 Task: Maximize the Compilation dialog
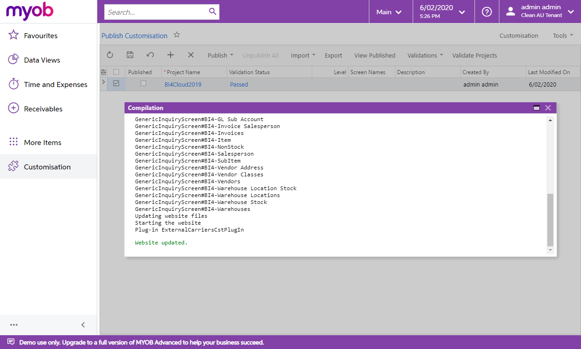(x=536, y=108)
